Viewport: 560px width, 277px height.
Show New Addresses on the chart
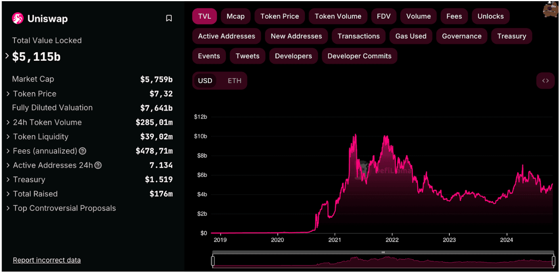[x=296, y=36]
